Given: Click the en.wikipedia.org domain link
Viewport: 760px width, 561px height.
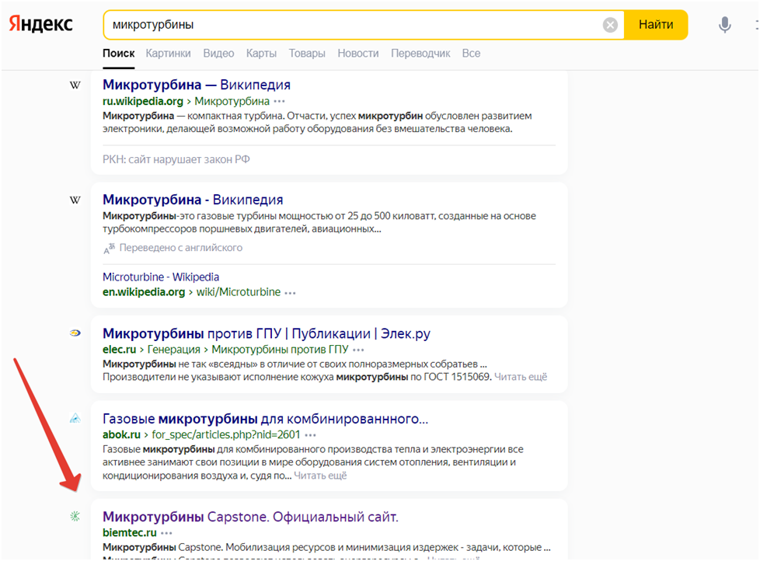Looking at the screenshot, I should click(144, 292).
